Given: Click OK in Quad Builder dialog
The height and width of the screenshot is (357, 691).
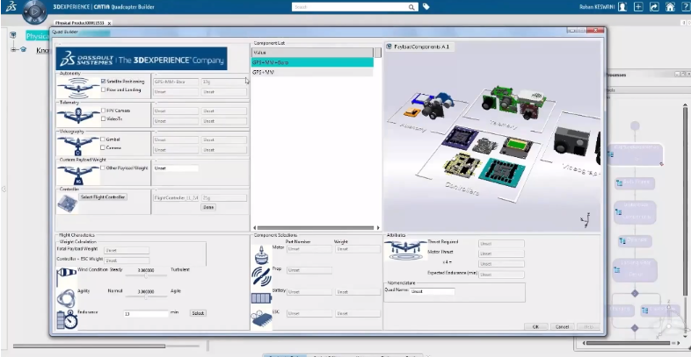Looking at the screenshot, I should tap(536, 326).
